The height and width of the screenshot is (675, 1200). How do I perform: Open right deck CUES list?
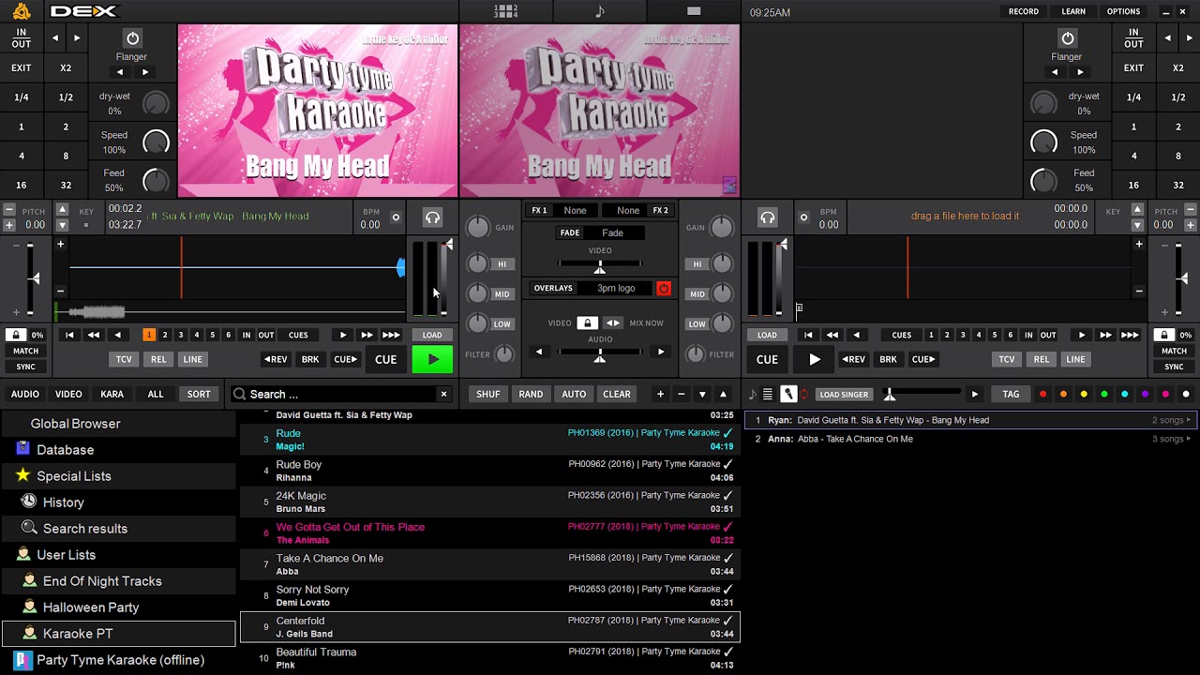[x=902, y=335]
